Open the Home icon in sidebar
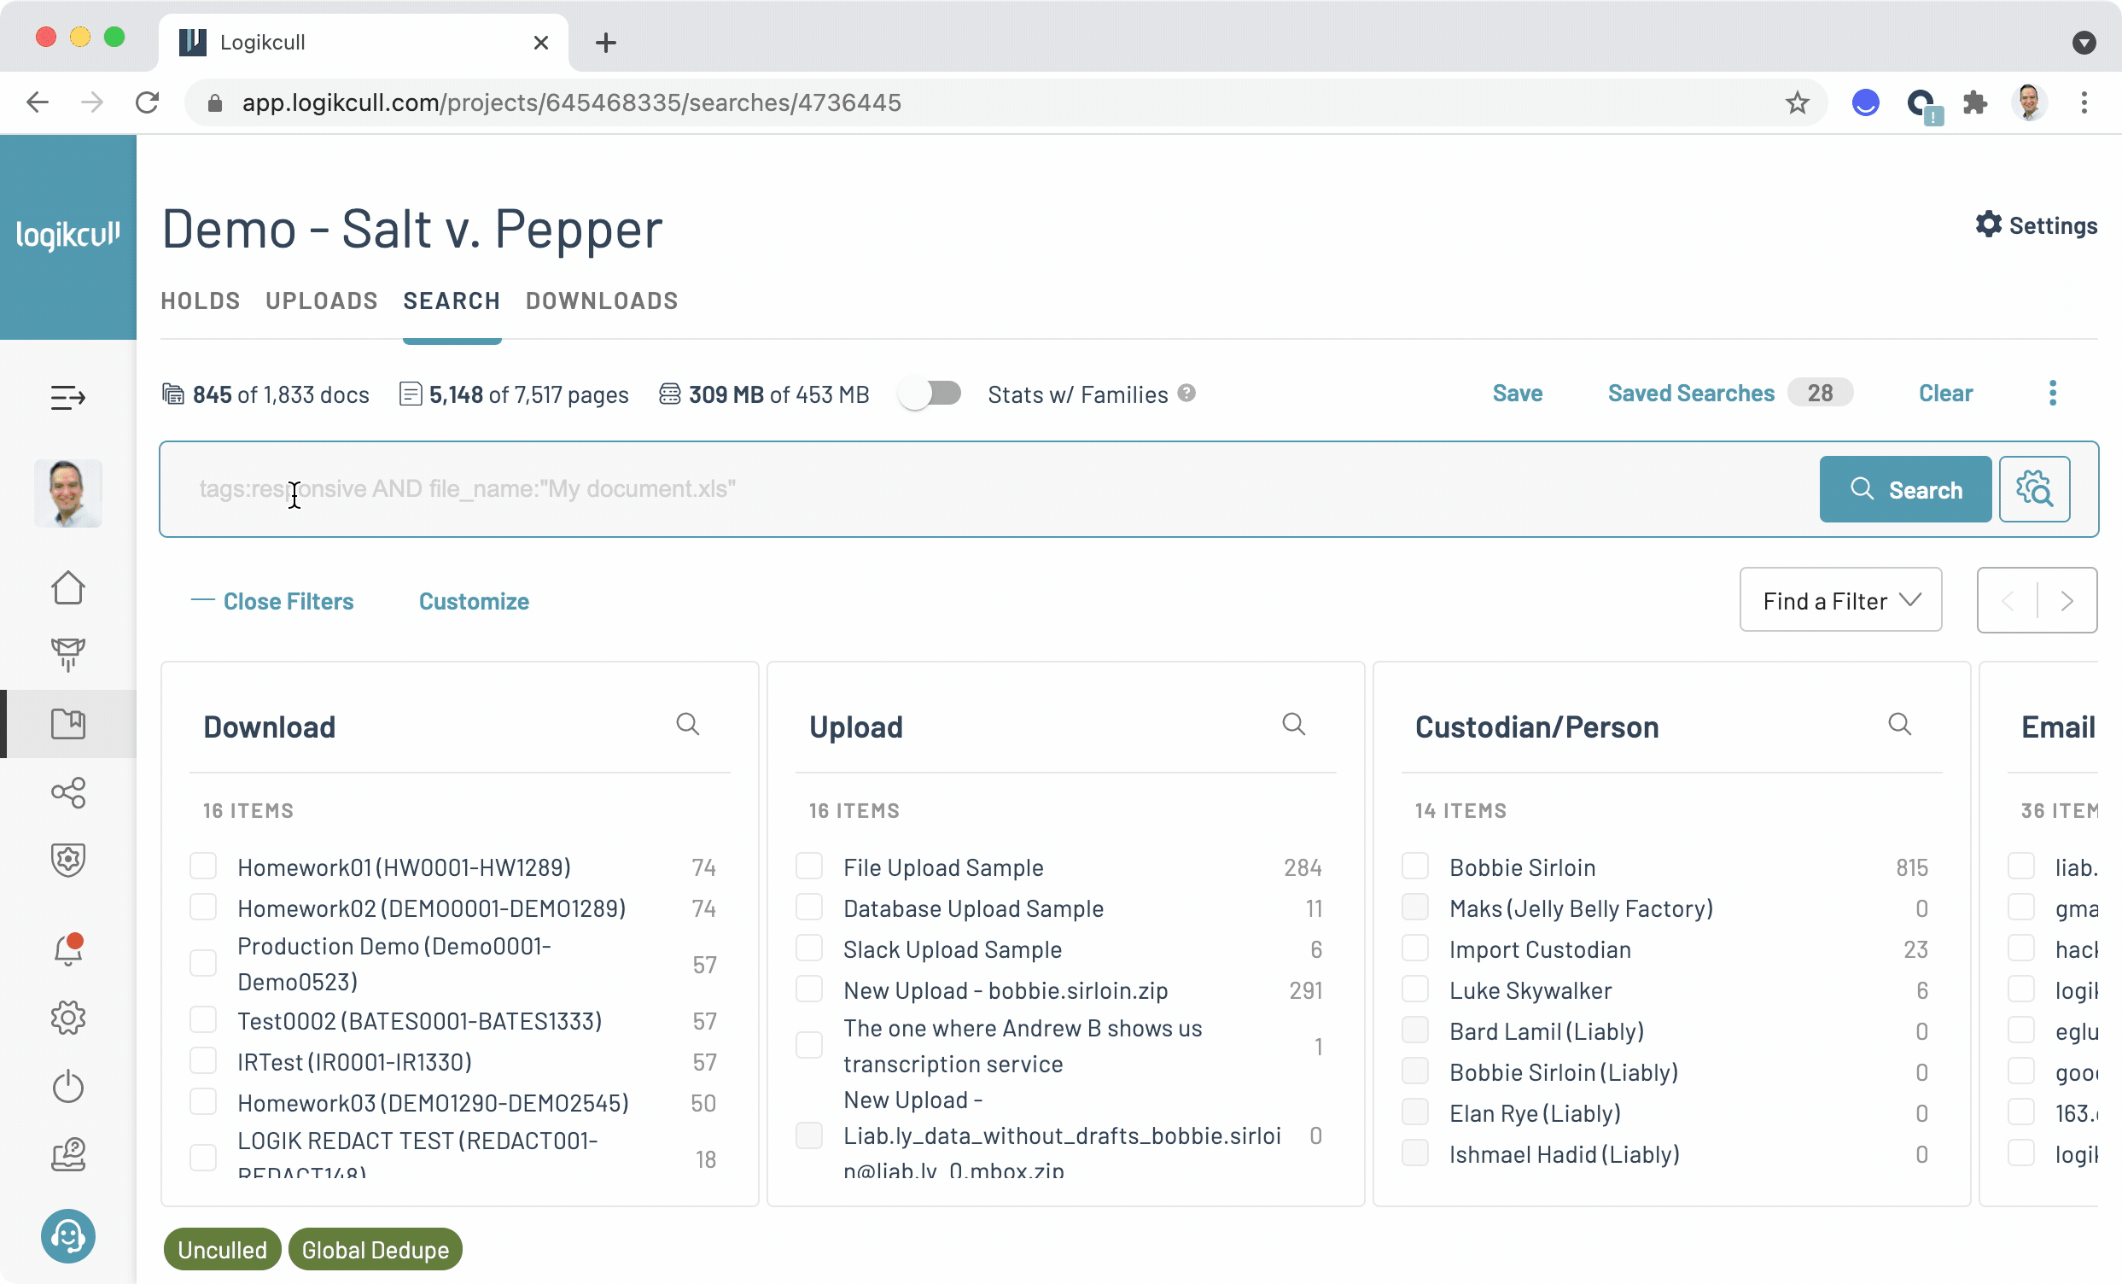 tap(67, 588)
